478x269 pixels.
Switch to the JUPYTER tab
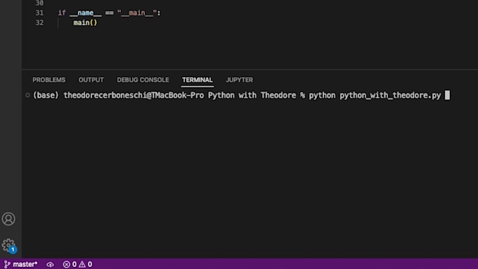(239, 80)
